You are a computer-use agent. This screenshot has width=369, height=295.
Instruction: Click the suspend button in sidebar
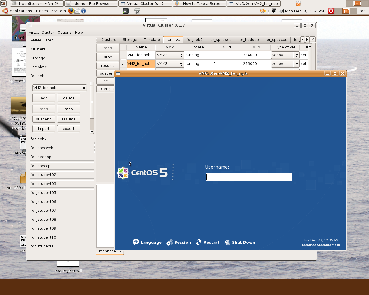tap(44, 119)
